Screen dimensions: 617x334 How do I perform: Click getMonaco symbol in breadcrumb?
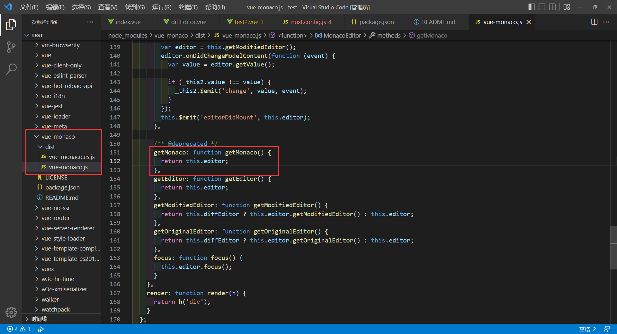pyautogui.click(x=432, y=35)
